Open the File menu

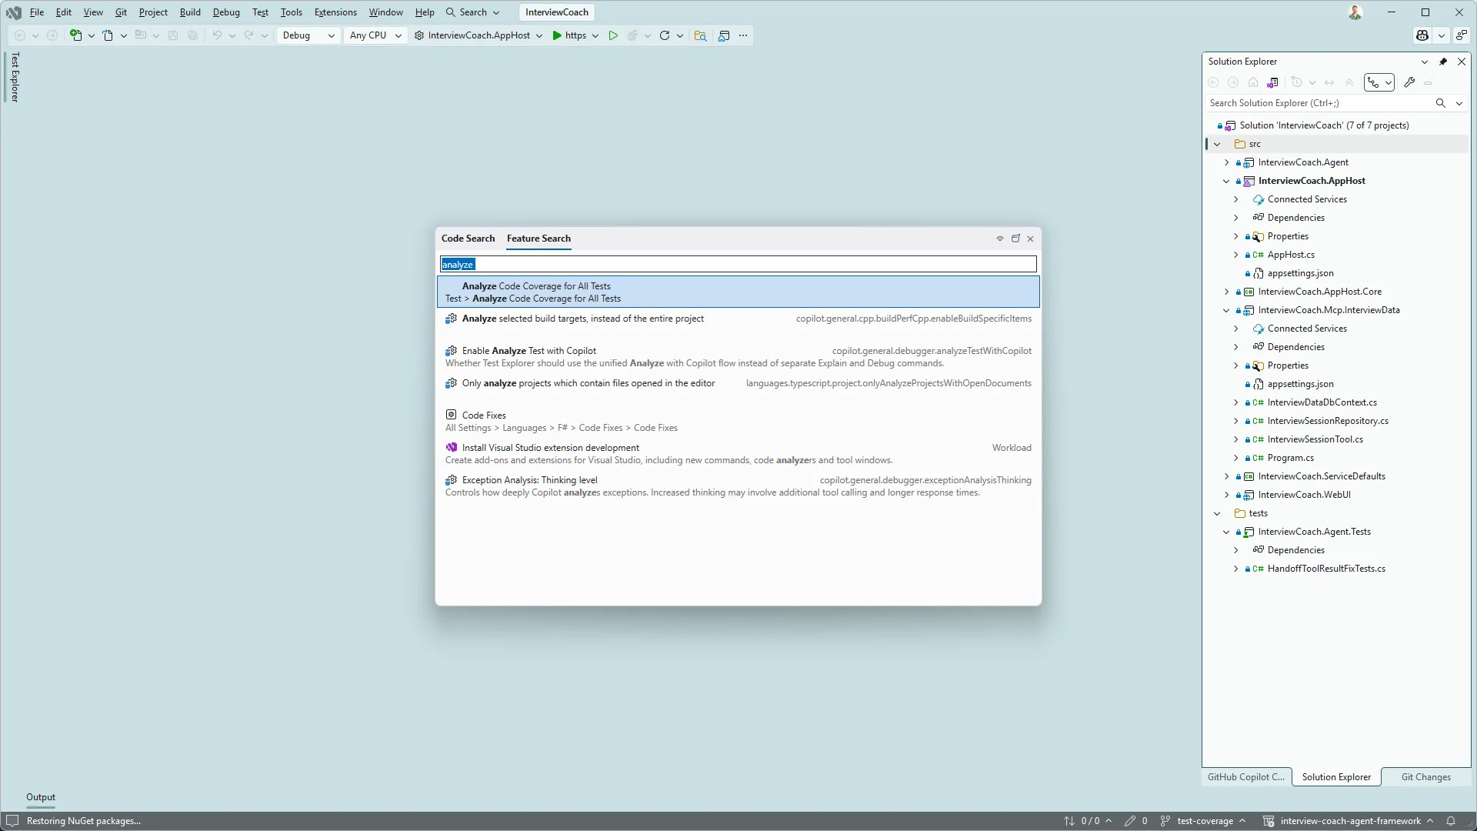(x=37, y=12)
